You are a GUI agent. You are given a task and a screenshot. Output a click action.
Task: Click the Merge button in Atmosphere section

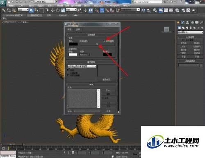click(108, 111)
